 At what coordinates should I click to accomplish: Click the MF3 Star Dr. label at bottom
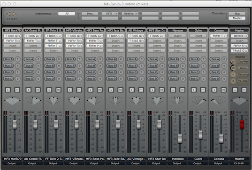click(157, 159)
